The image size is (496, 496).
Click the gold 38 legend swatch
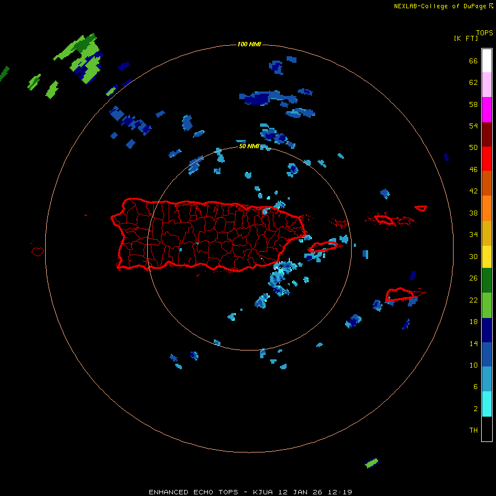coord(487,233)
